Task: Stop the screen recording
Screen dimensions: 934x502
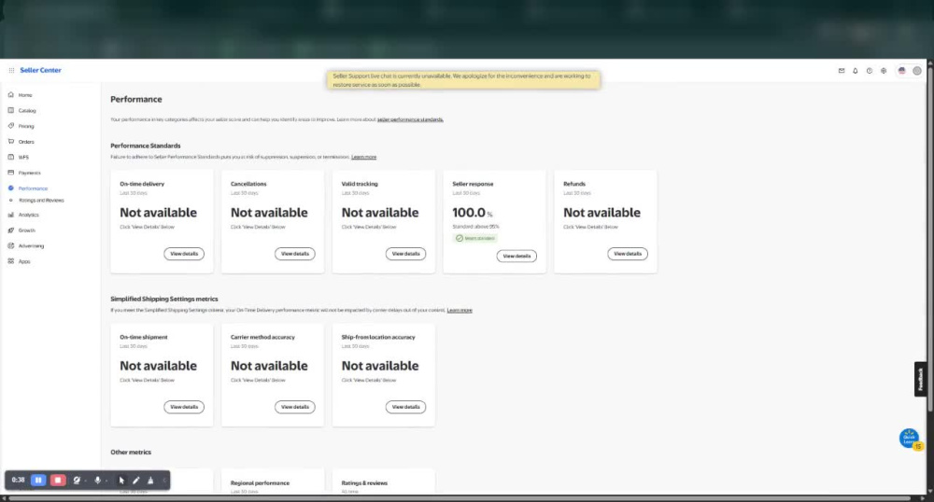Action: (x=58, y=480)
